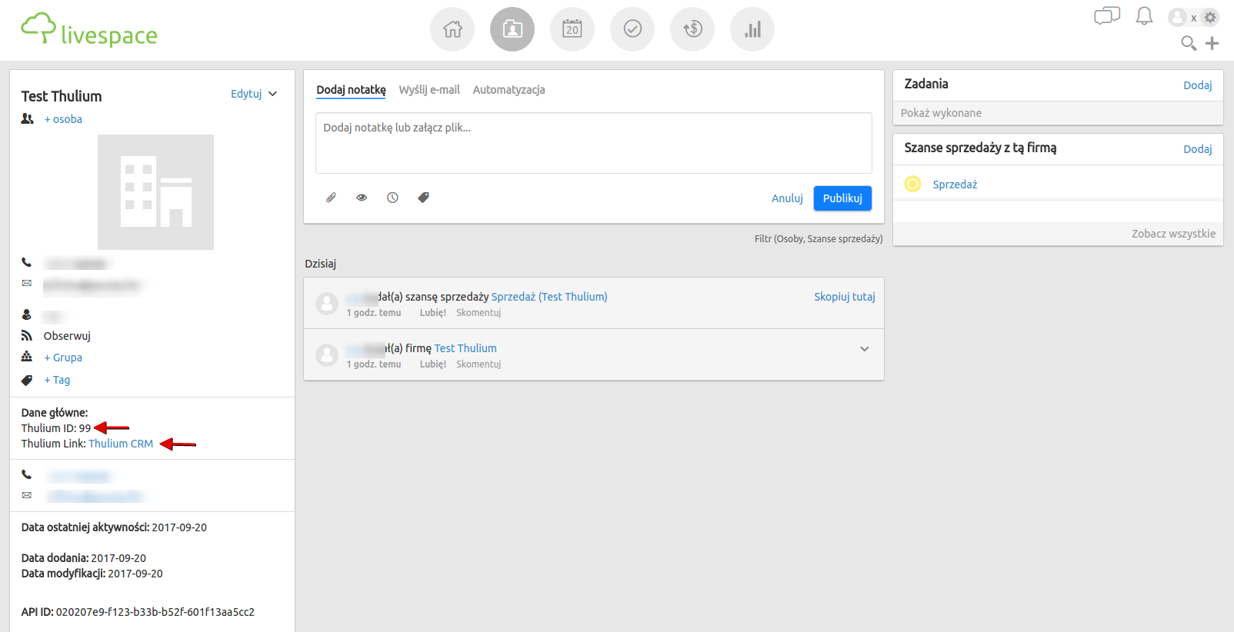This screenshot has width=1234, height=632.
Task: Add a person via + osoba
Action: (63, 119)
